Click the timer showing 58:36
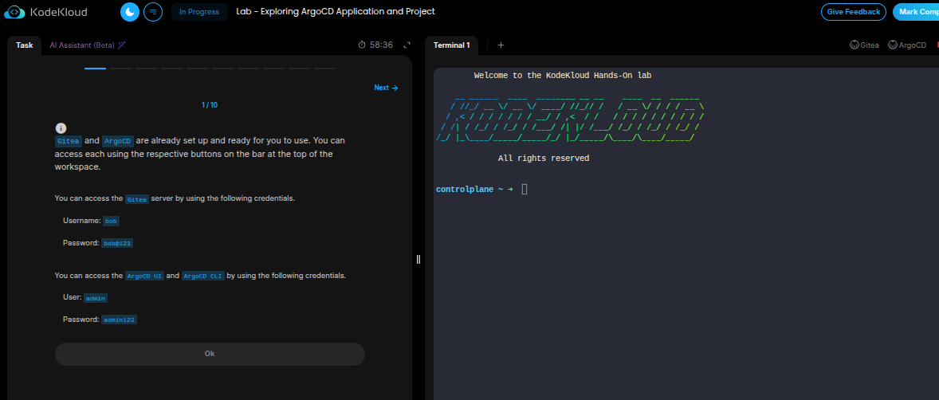This screenshot has height=400, width=939. 375,45
